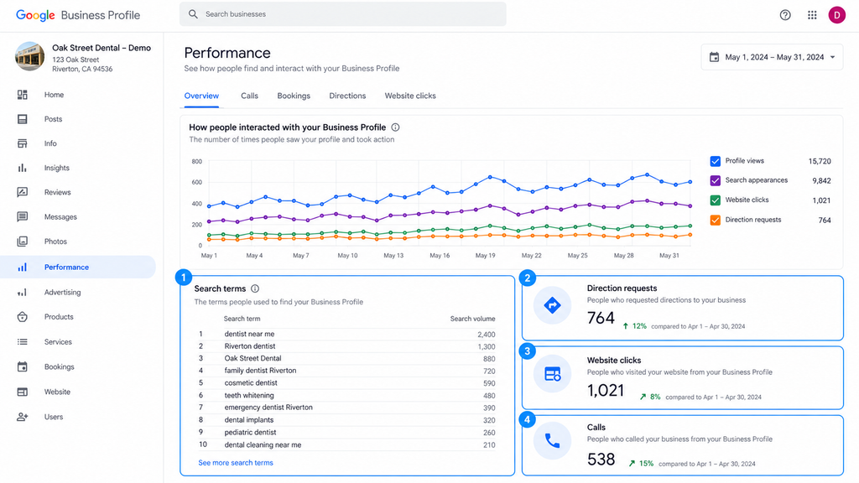Click the Reviews sidebar icon
This screenshot has width=859, height=483.
[23, 192]
